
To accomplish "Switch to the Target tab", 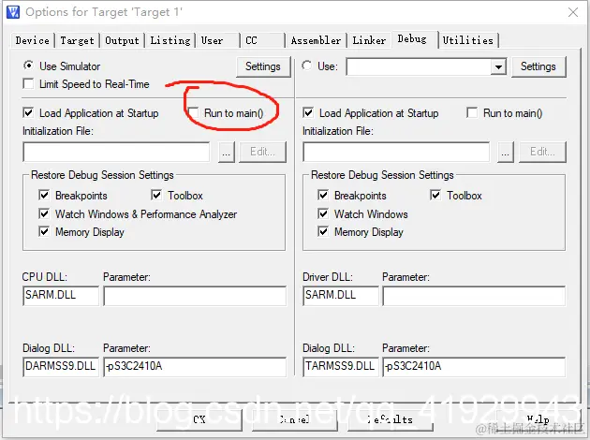I will point(77,40).
